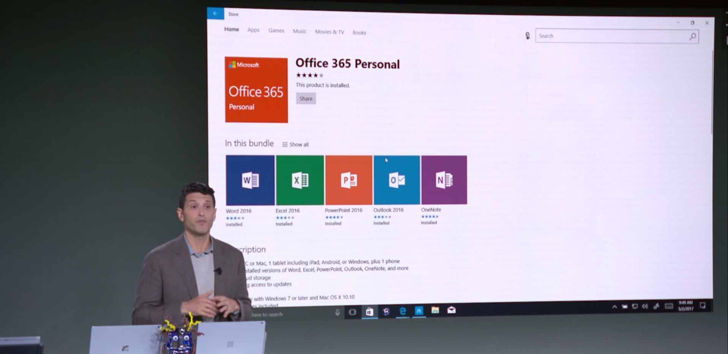This screenshot has width=728, height=354.
Task: Click the touch keyboard icon in tray
Action: [669, 306]
